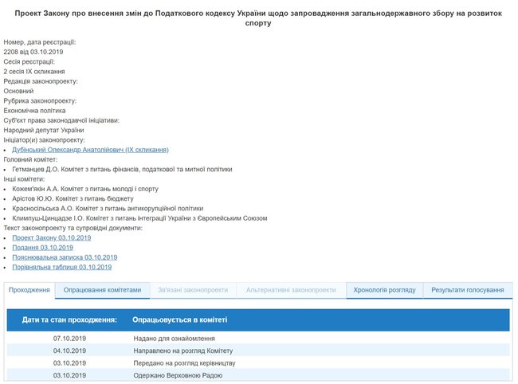Click text '2 сесія IX скликання'
The width and height of the screenshot is (518, 384).
pyautogui.click(x=34, y=72)
